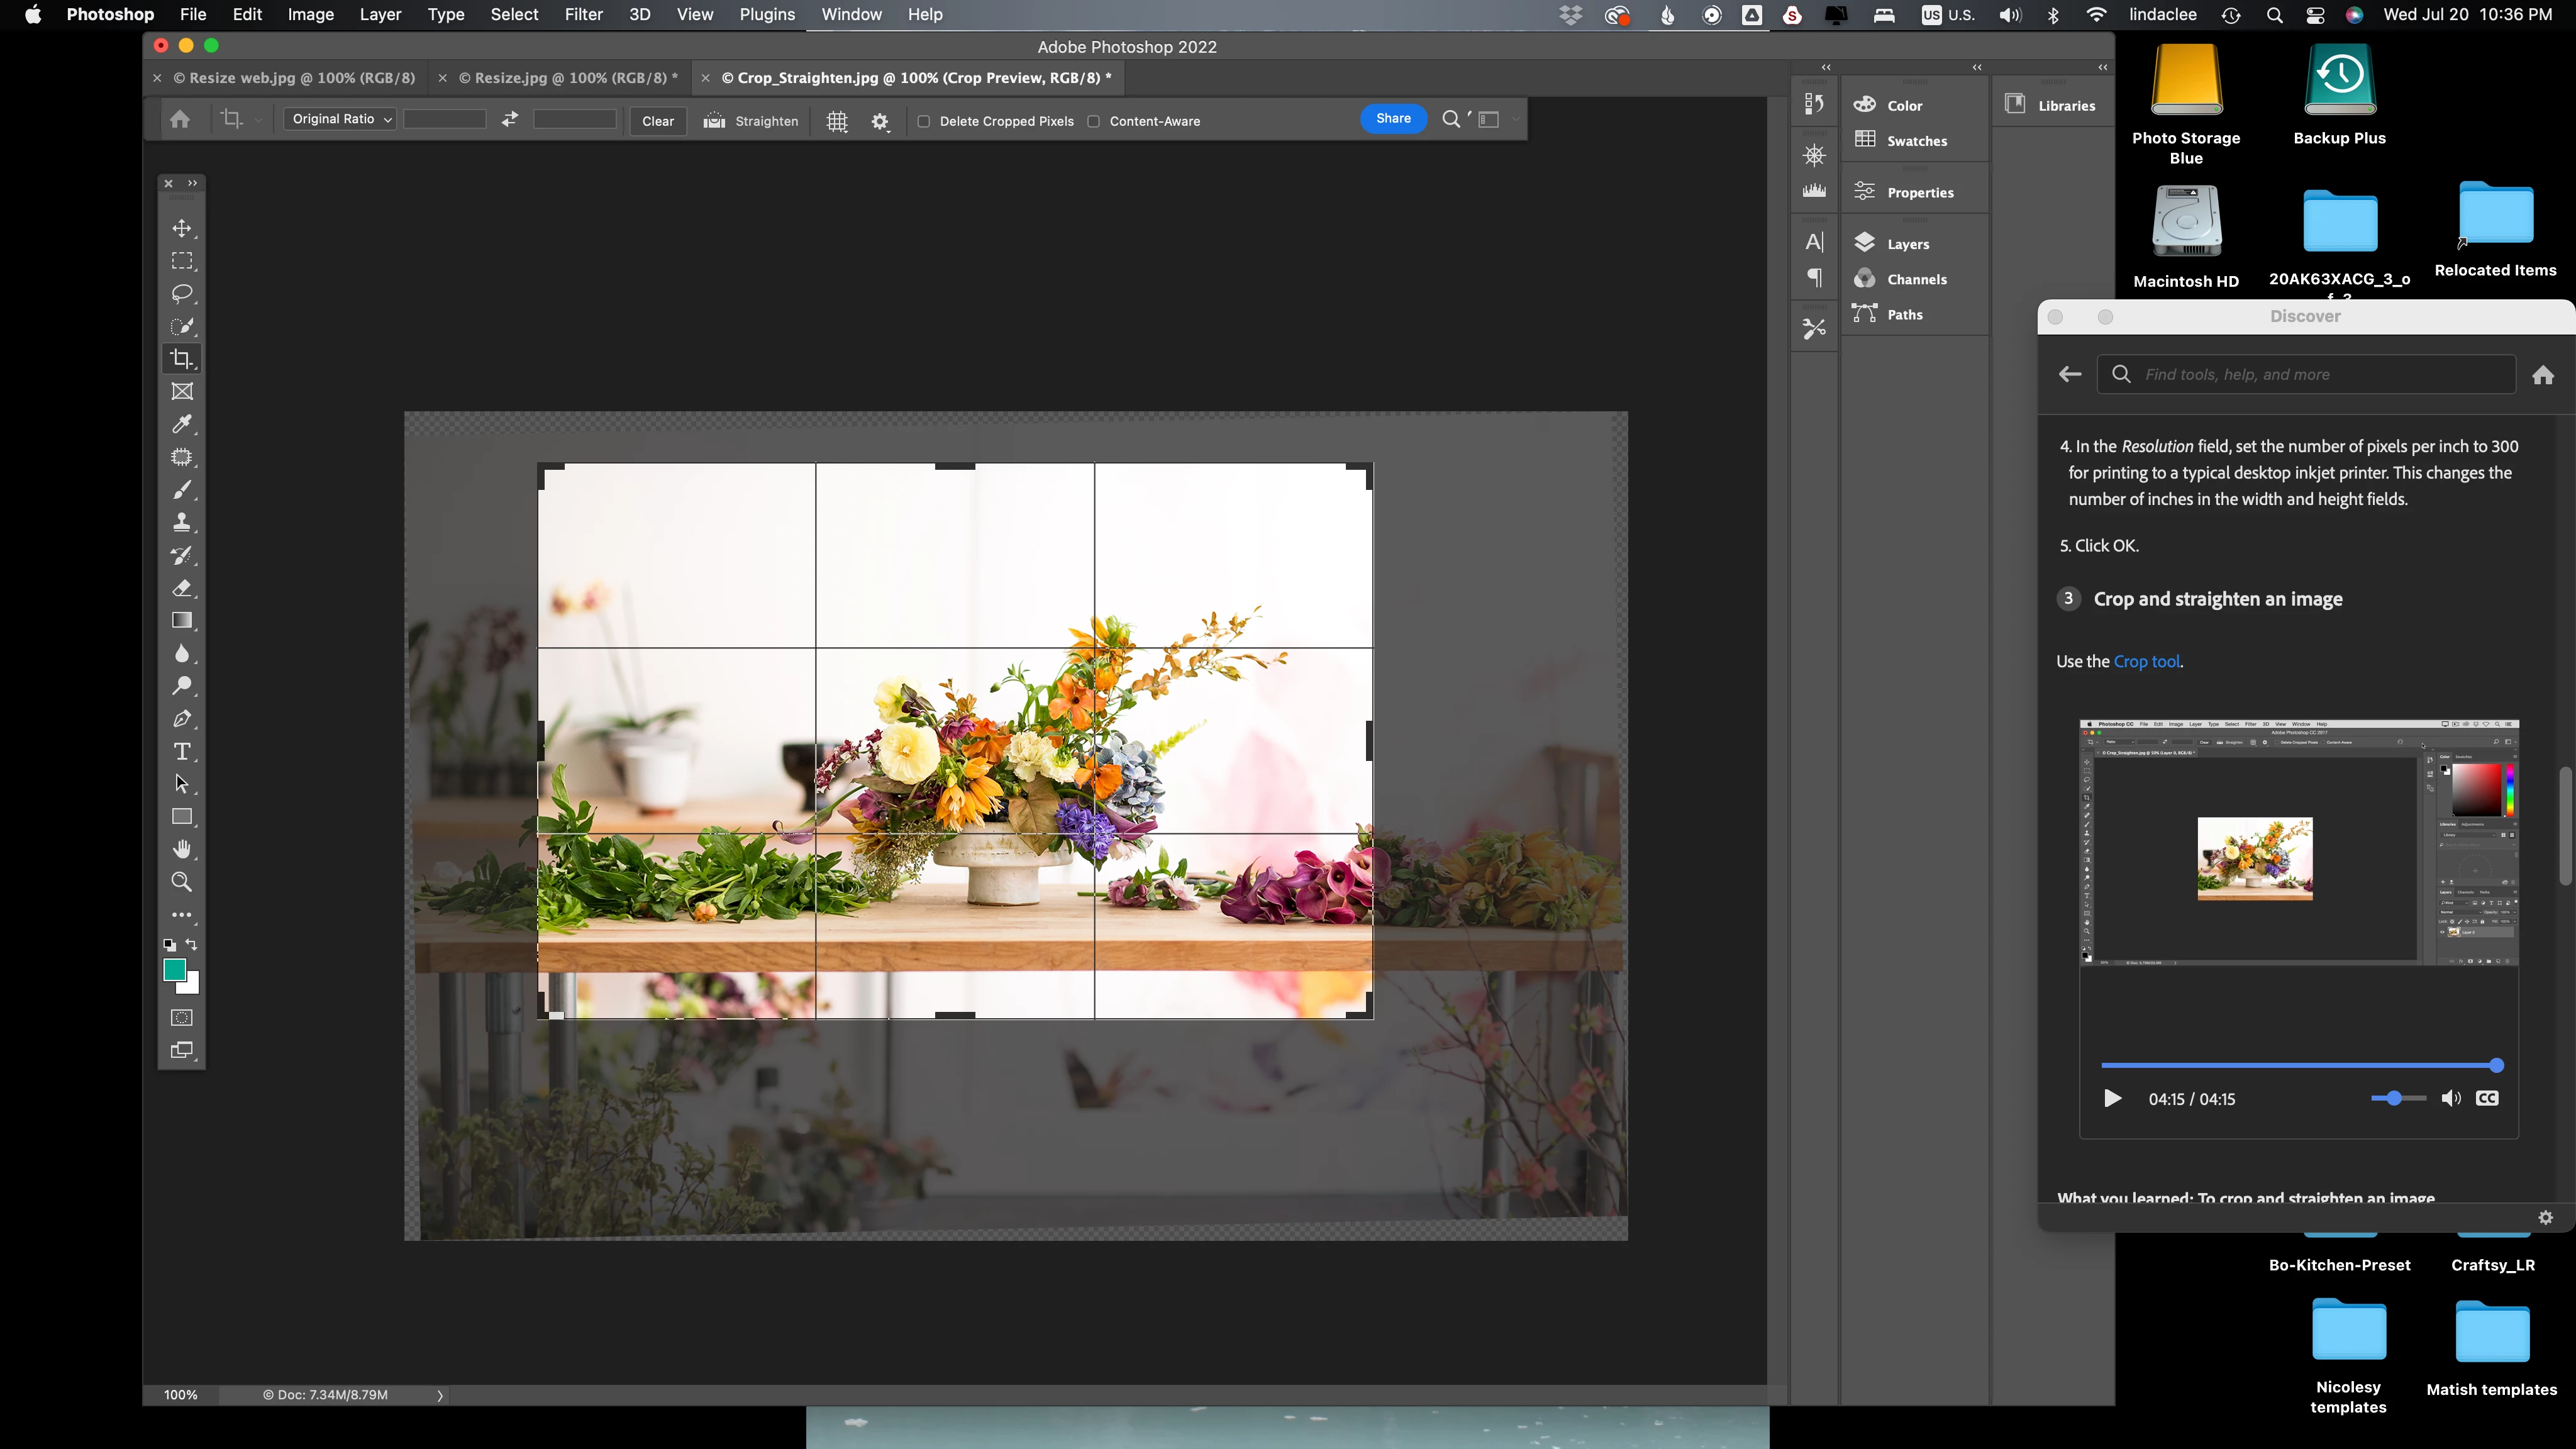Enable Delete Cropped Pixels checkbox
Screen dimensions: 2576x1449
click(924, 121)
